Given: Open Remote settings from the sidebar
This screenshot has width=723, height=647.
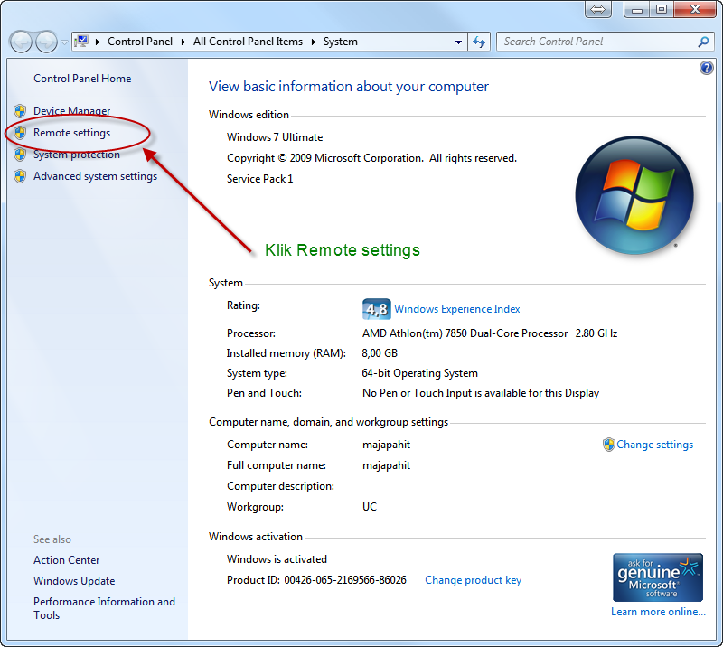Looking at the screenshot, I should click(x=72, y=132).
